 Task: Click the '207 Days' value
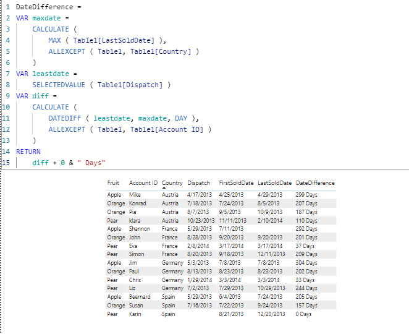306,203
